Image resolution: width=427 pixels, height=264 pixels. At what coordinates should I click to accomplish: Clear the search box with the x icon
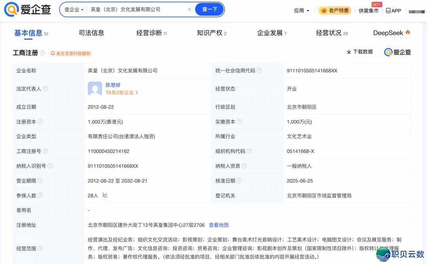(x=189, y=9)
